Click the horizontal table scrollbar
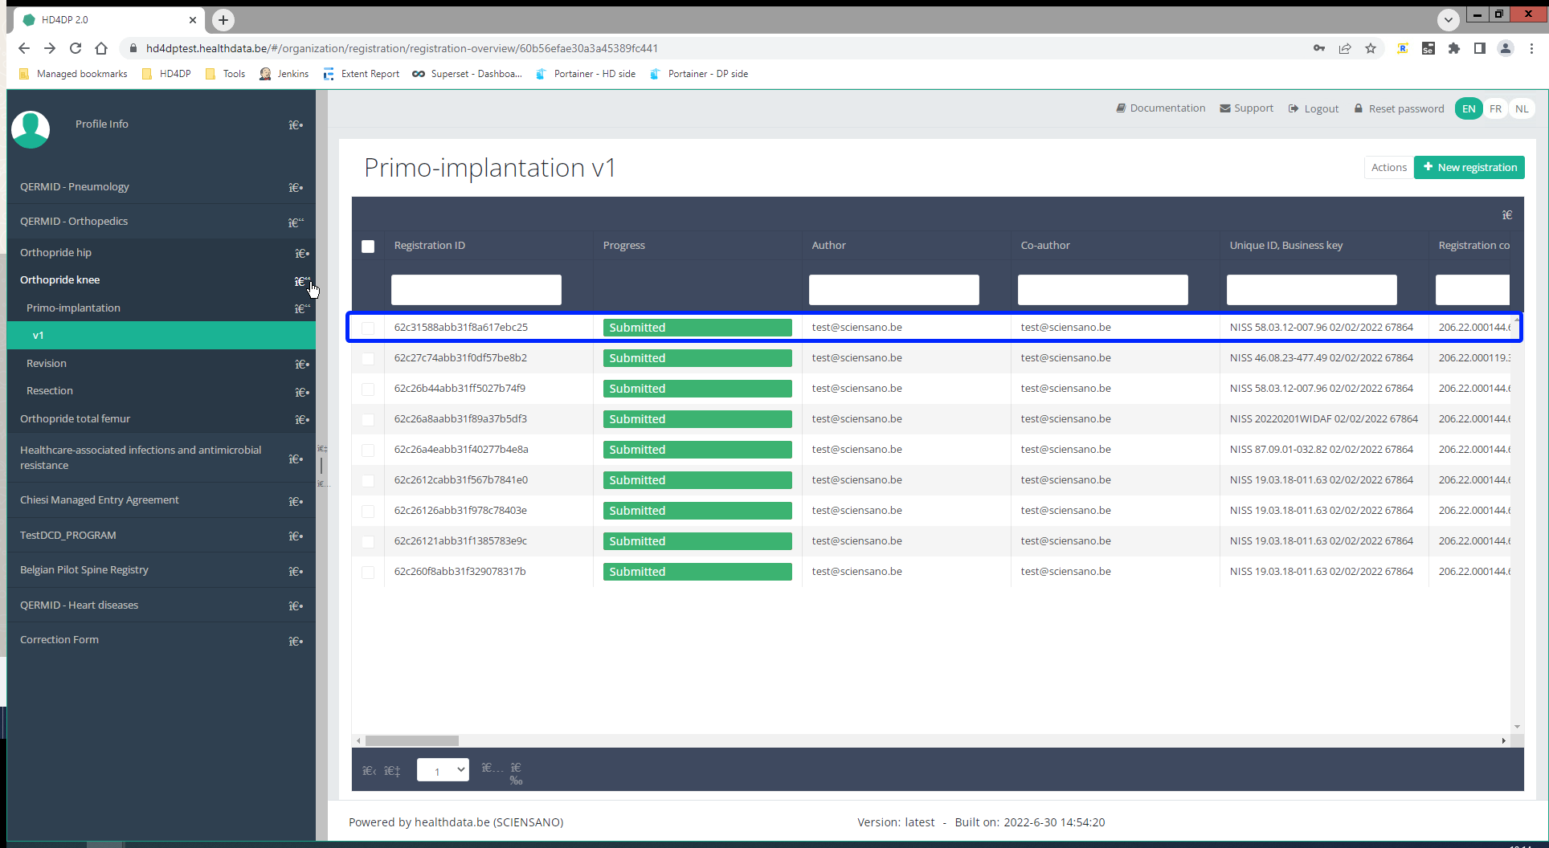 [x=411, y=740]
